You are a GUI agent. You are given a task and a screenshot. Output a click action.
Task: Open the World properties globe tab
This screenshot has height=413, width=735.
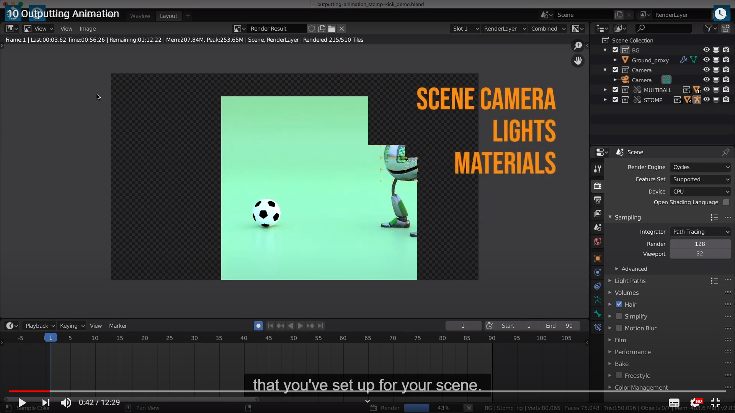pyautogui.click(x=598, y=241)
